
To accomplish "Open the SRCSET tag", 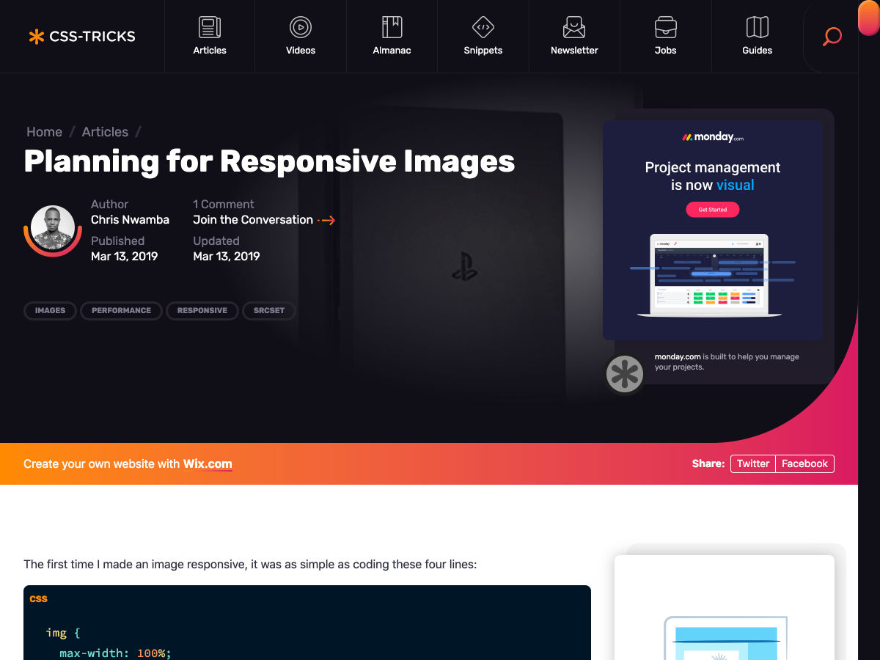I will coord(269,311).
